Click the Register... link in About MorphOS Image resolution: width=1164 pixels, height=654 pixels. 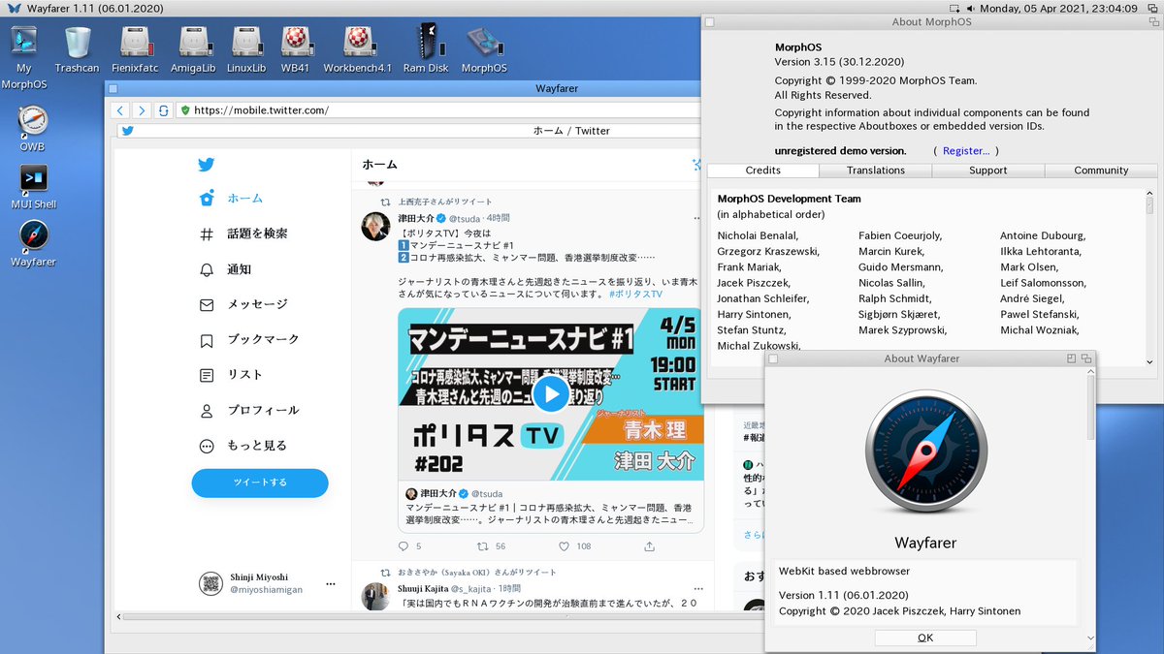pos(966,151)
